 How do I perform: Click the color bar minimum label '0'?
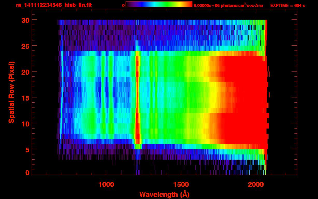click(124, 5)
